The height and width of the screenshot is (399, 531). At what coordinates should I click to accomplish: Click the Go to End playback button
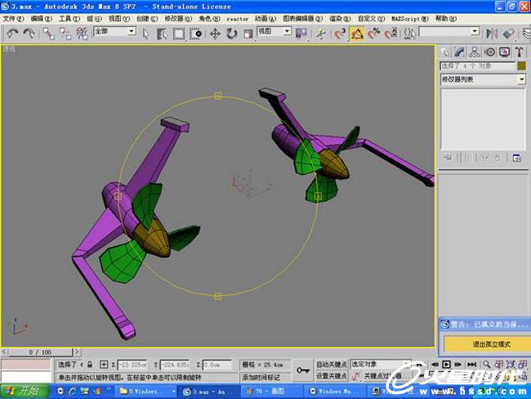[x=471, y=365]
